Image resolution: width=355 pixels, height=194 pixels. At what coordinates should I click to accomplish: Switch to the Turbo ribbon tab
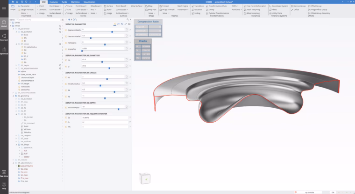pos(64,2)
